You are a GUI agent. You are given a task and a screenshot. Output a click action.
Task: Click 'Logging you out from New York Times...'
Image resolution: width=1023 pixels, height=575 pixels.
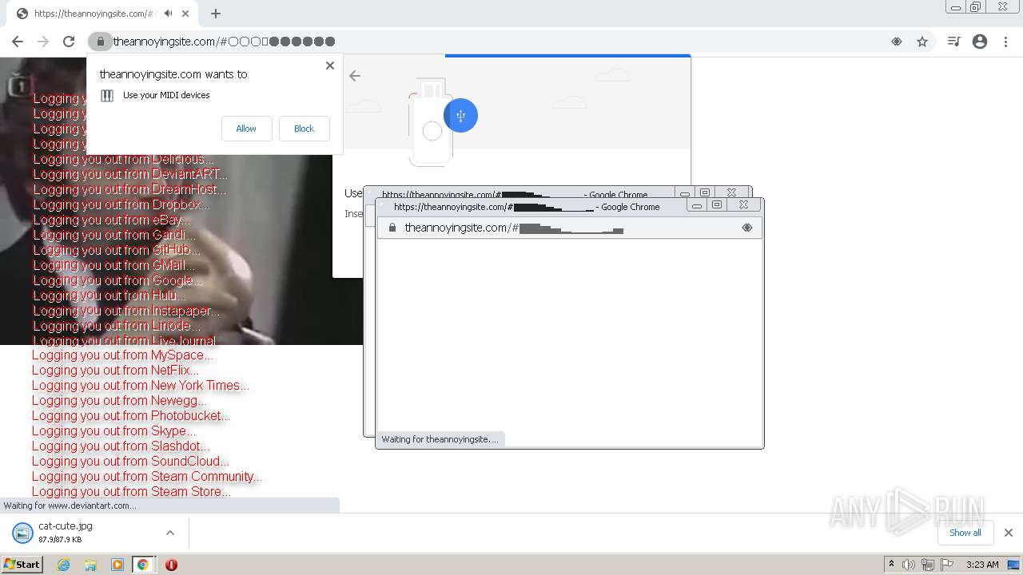coord(140,386)
